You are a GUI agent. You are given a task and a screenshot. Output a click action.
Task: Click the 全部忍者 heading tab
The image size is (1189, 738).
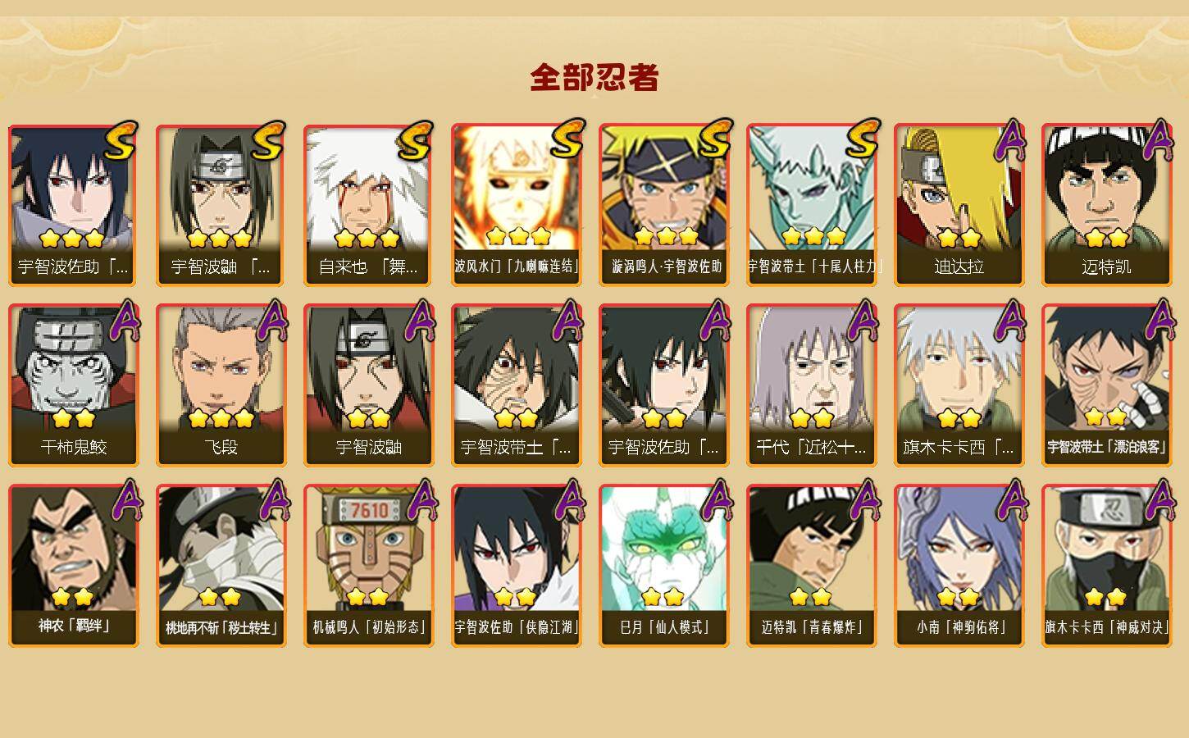coord(594,78)
